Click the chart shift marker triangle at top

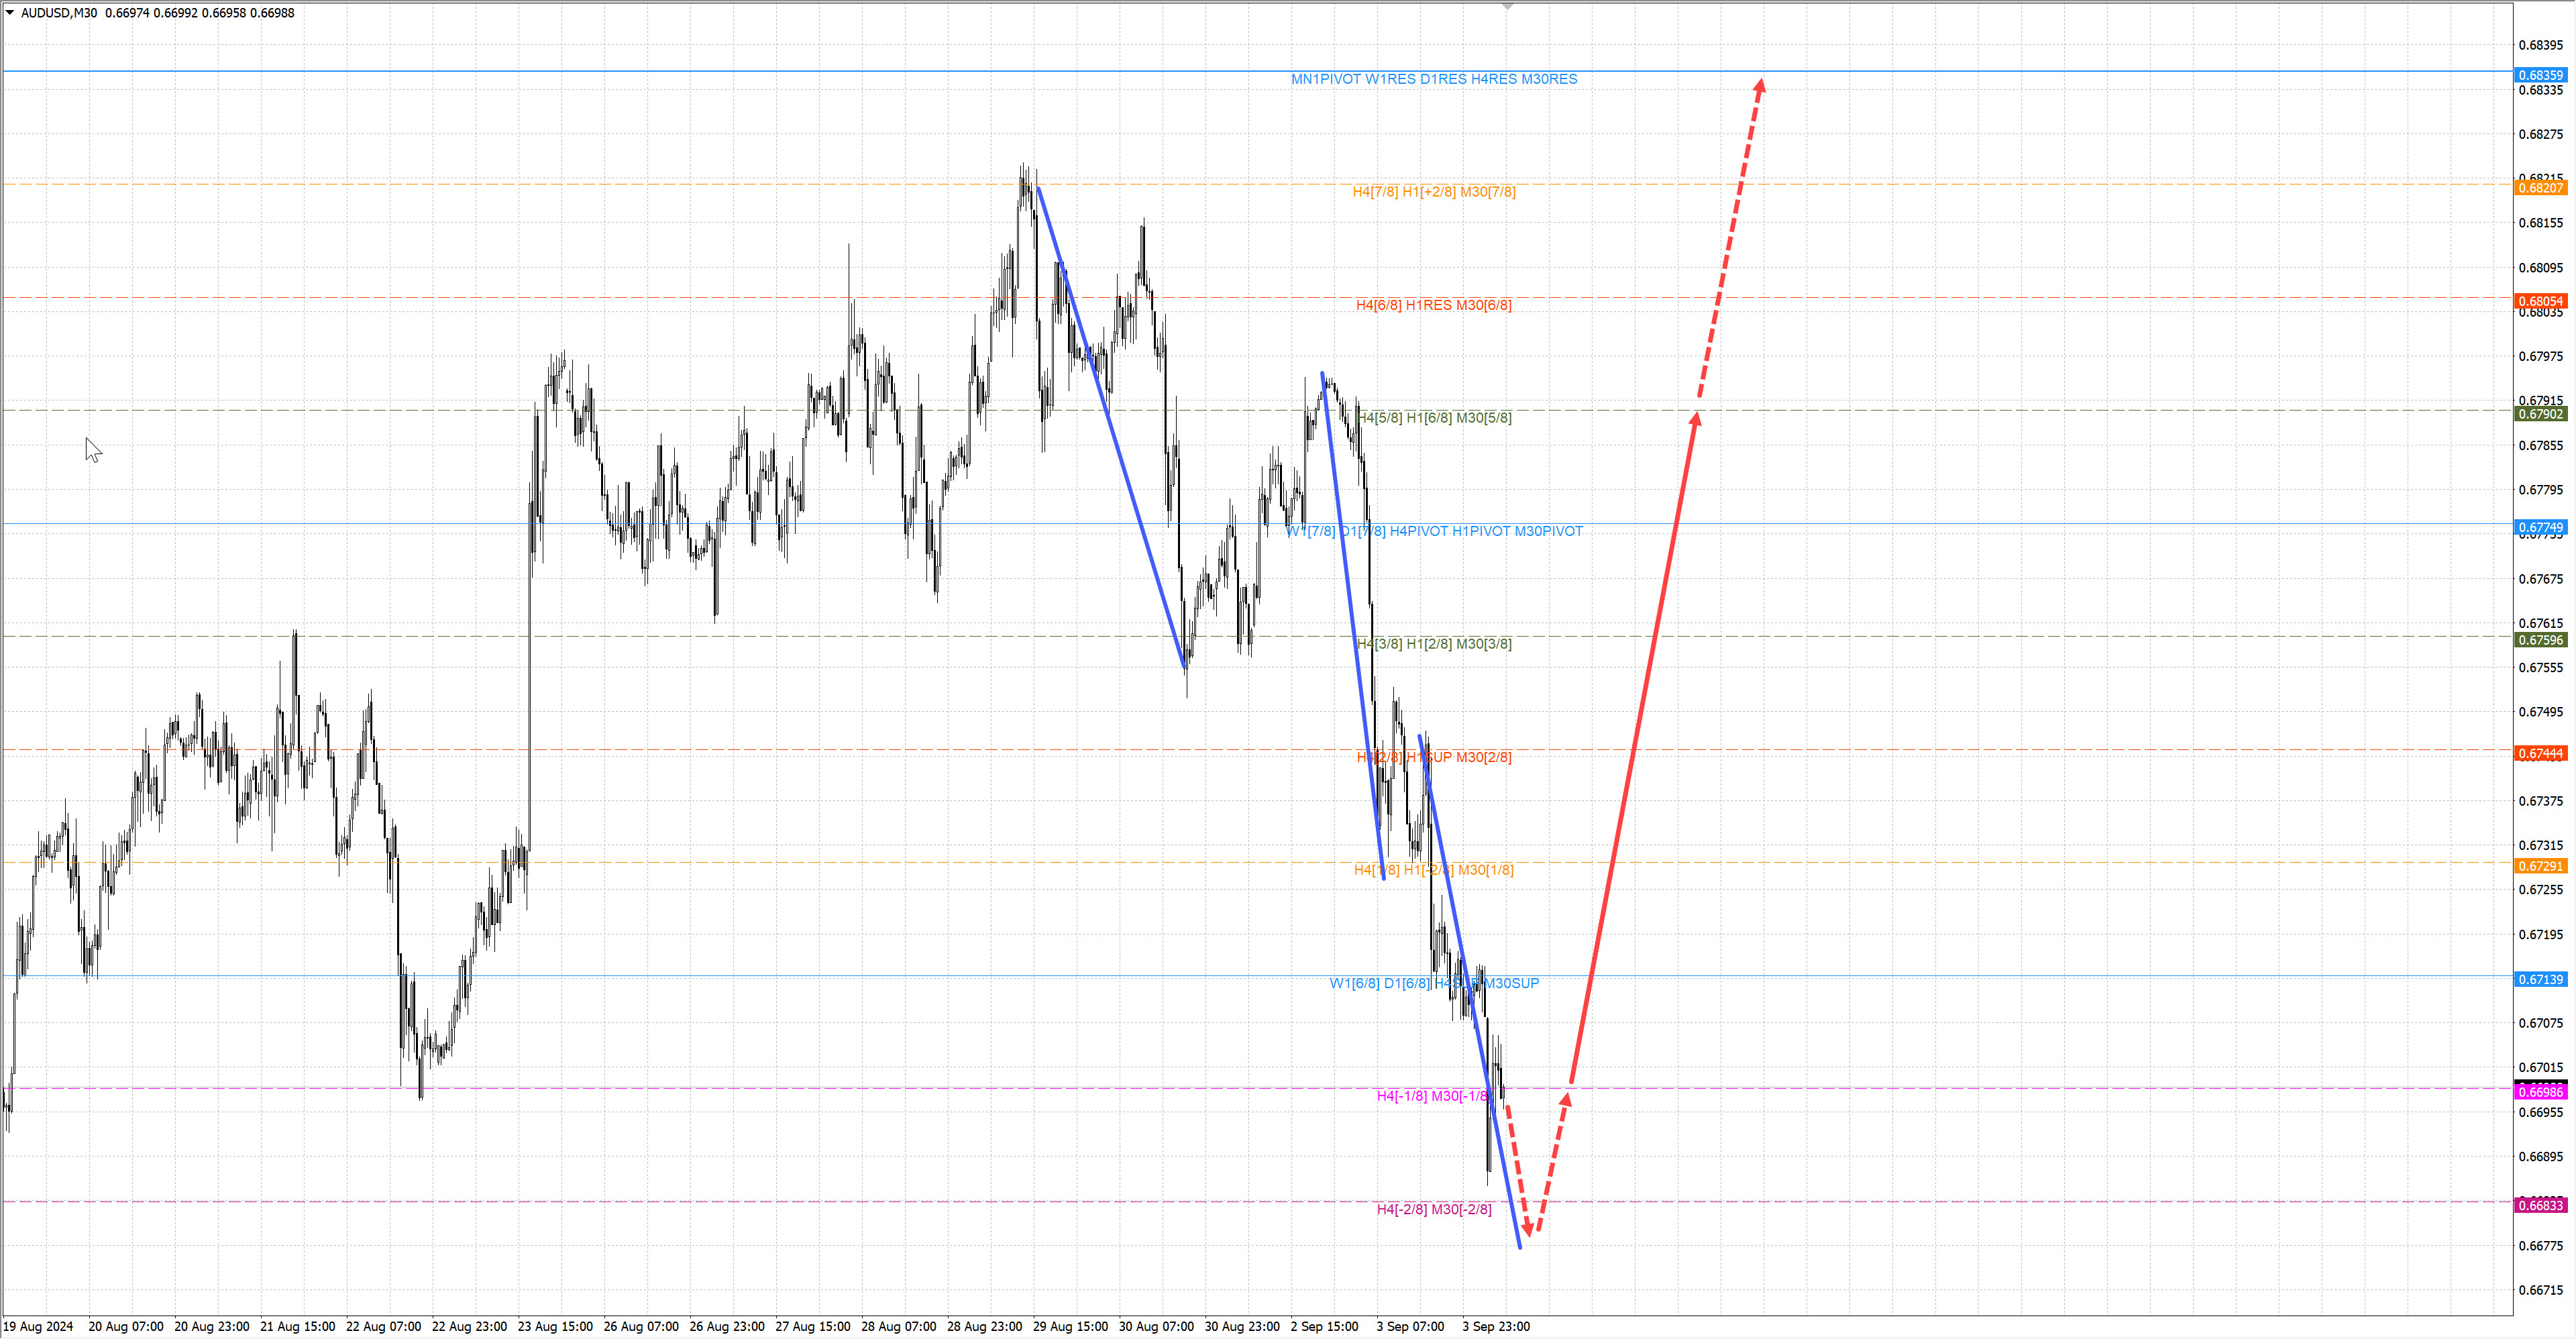1508,7
